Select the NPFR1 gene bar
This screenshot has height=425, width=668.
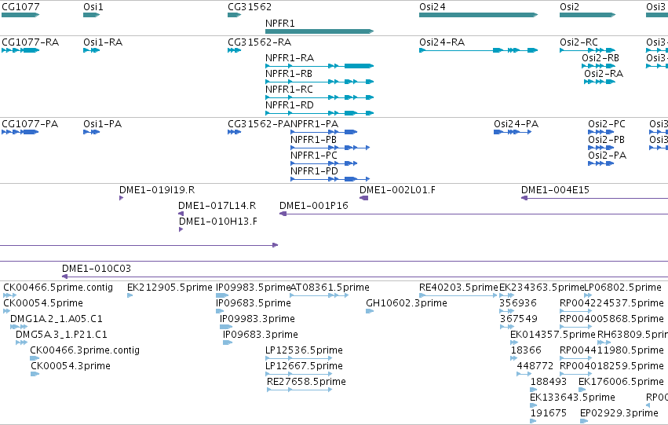pyautogui.click(x=319, y=31)
